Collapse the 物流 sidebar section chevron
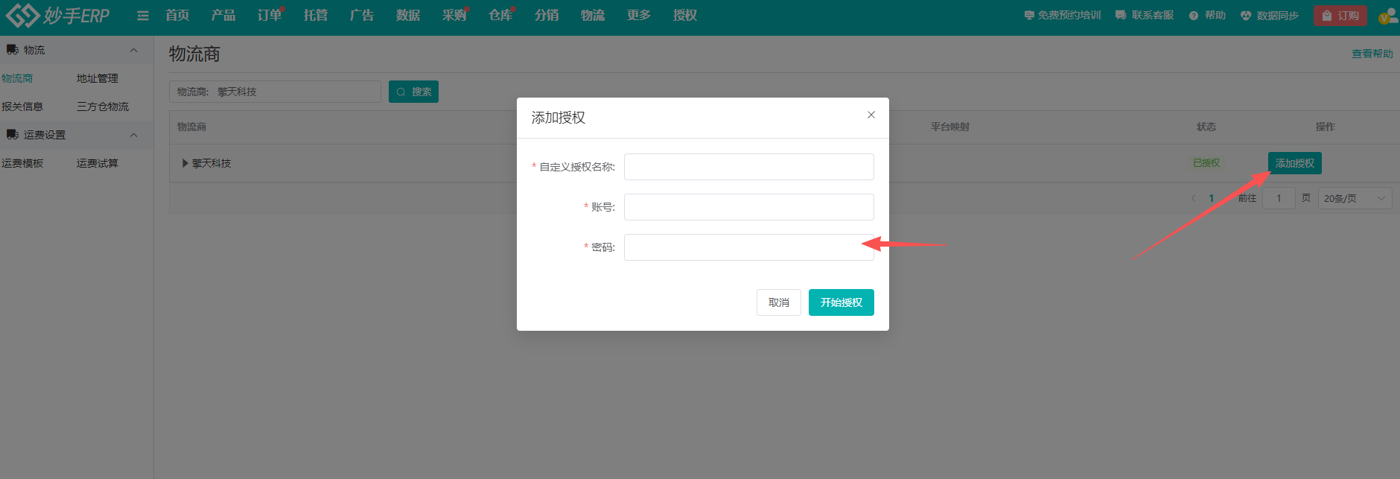The image size is (1400, 479). coord(134,50)
